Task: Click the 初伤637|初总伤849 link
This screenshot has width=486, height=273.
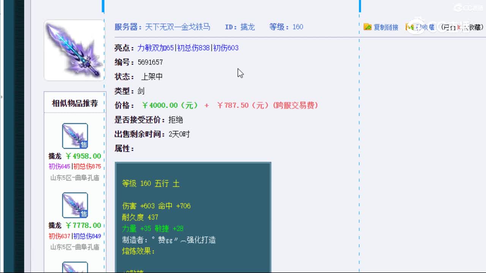Action: 74,235
